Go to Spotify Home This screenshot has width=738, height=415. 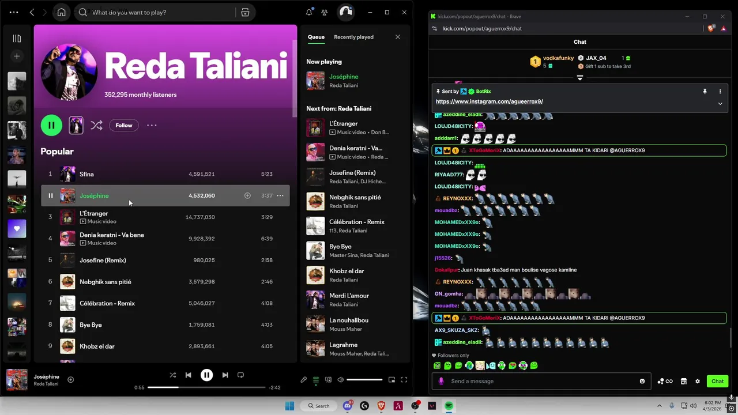pyautogui.click(x=62, y=12)
